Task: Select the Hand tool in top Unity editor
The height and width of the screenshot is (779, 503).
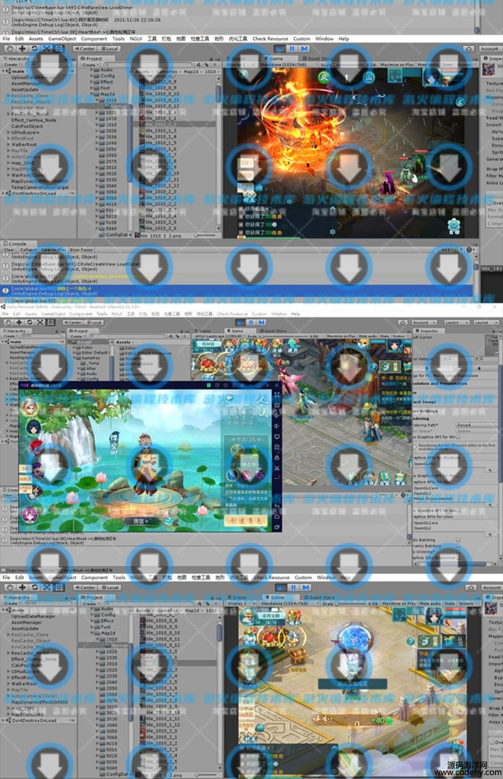Action: (10, 49)
